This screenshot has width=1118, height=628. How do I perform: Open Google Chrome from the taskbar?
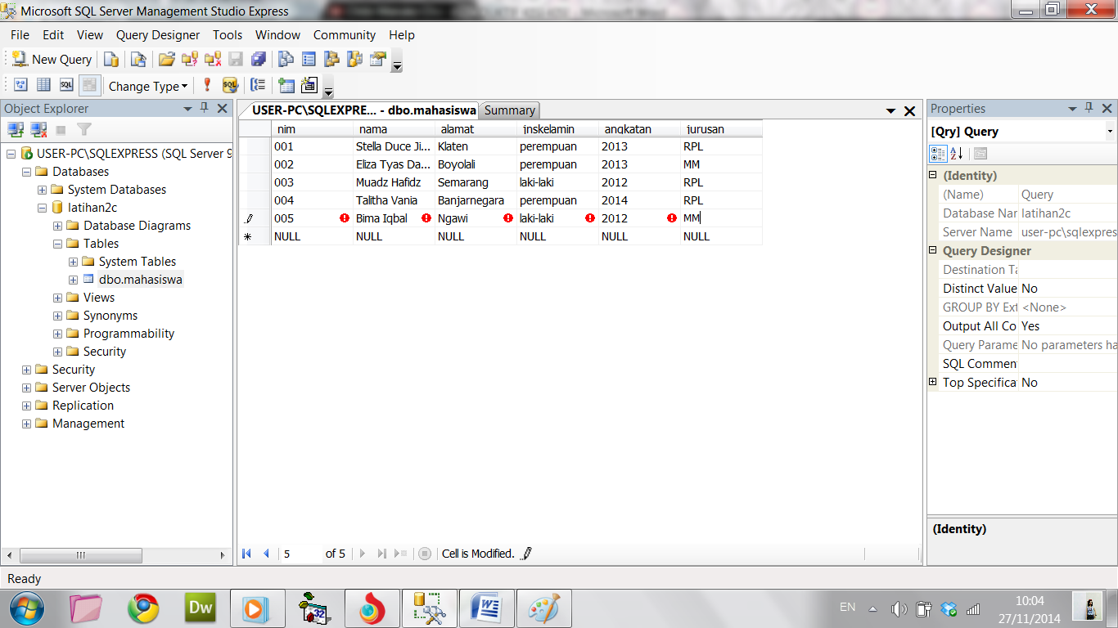[x=143, y=608]
